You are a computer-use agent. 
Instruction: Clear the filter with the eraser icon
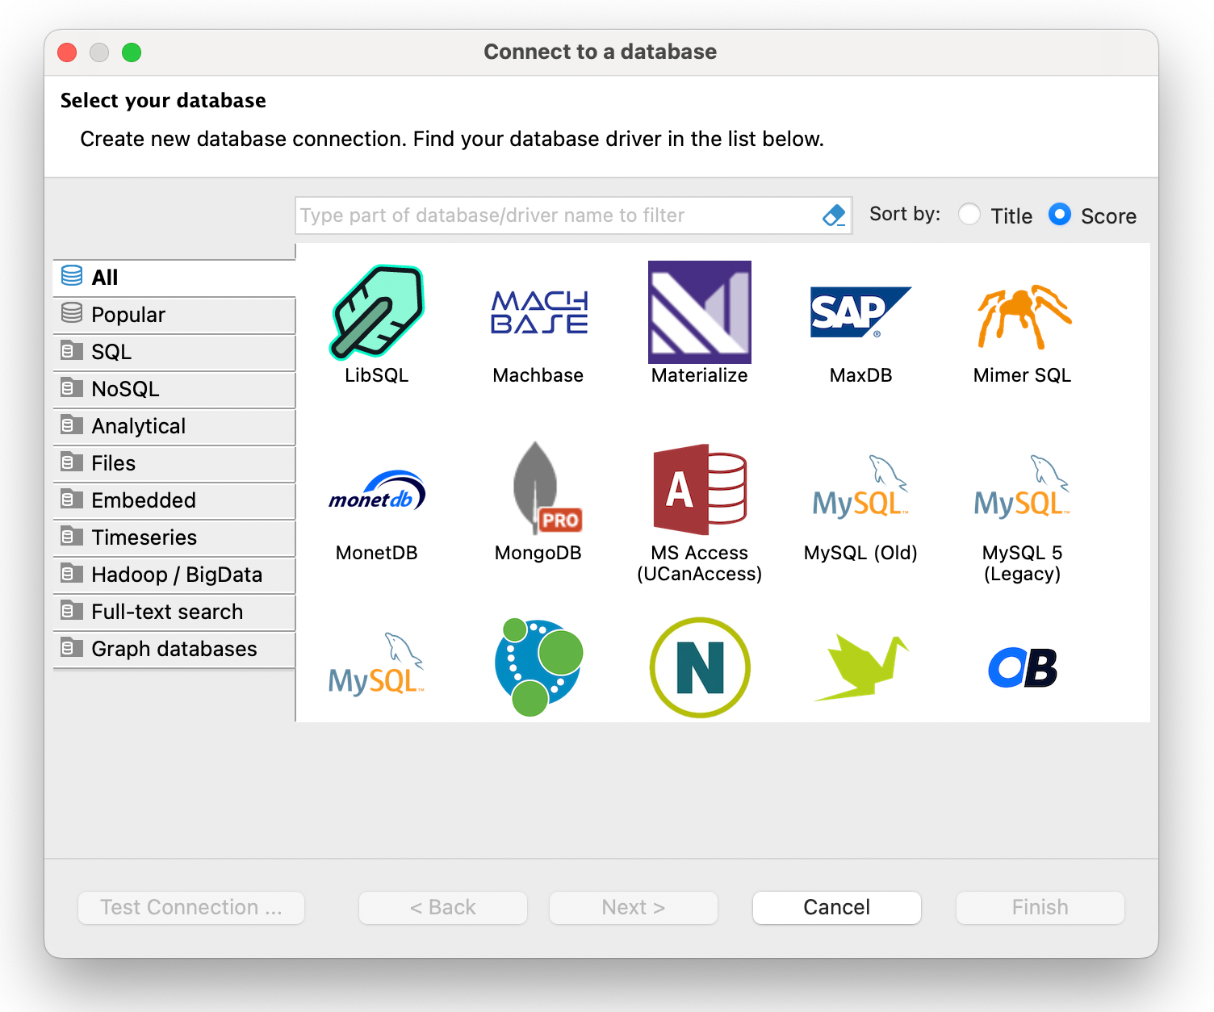(x=834, y=215)
